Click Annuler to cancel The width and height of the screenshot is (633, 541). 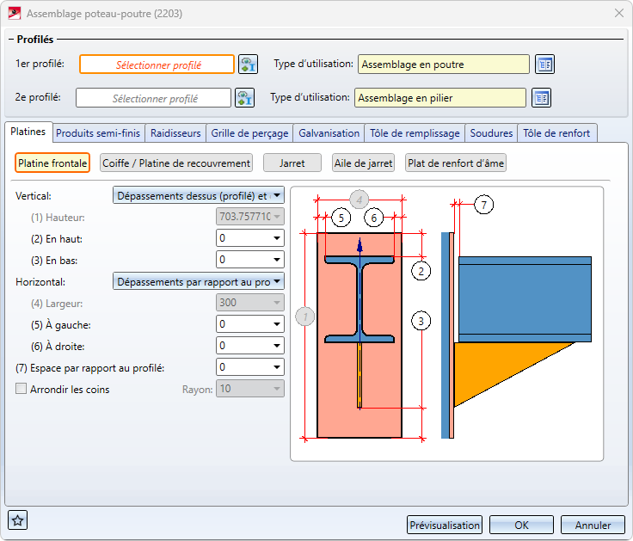[593, 525]
